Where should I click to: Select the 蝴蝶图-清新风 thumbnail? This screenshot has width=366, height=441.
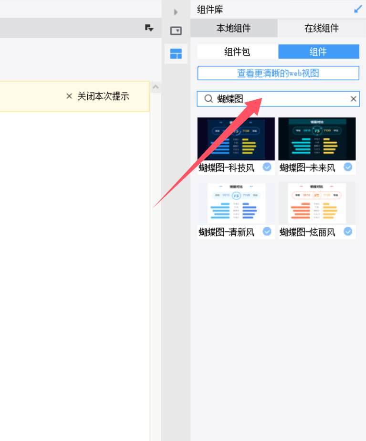pos(236,203)
